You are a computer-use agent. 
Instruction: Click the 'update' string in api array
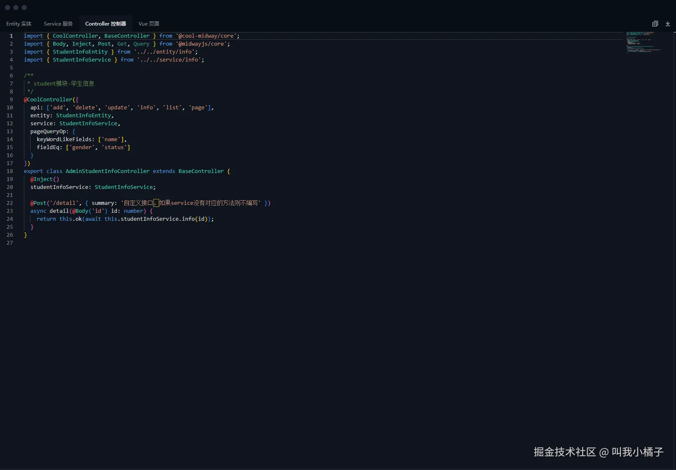click(117, 108)
